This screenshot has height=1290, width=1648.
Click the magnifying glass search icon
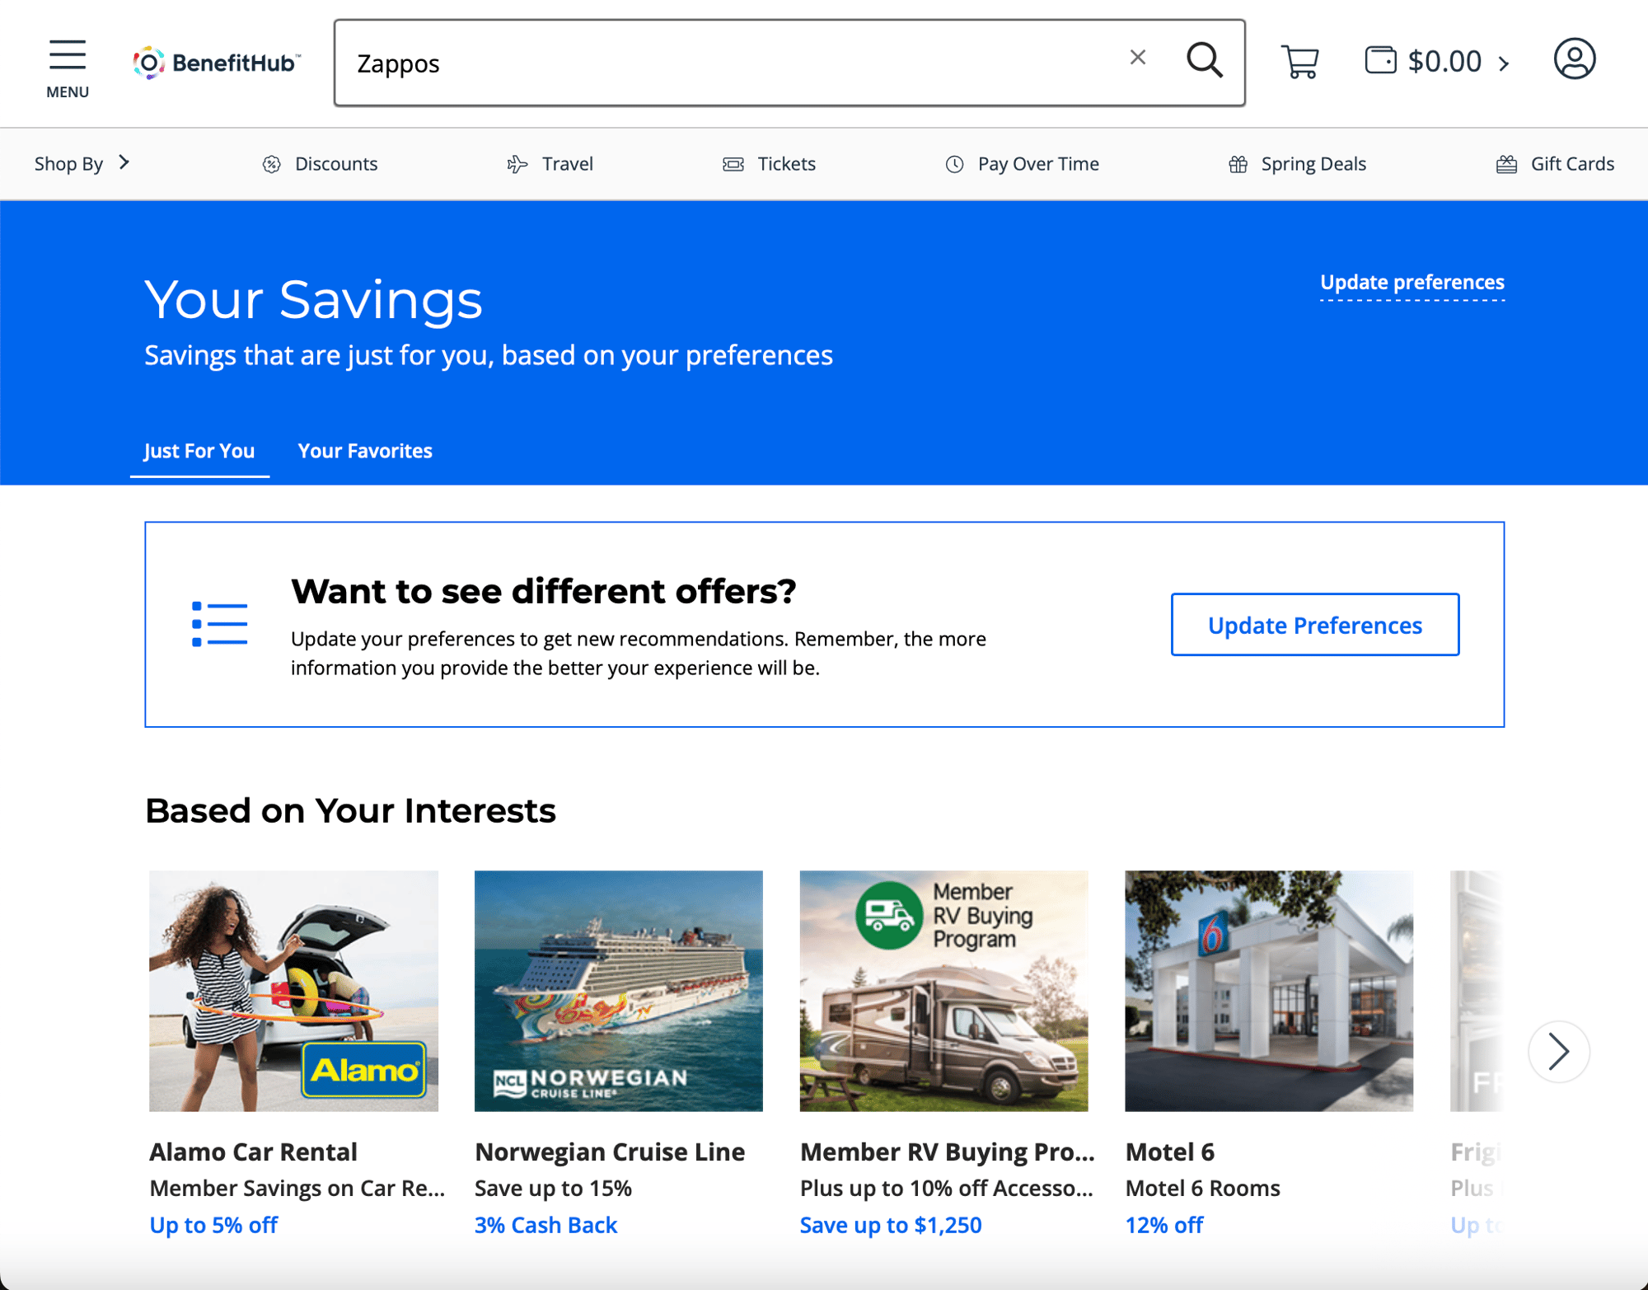[x=1204, y=61]
